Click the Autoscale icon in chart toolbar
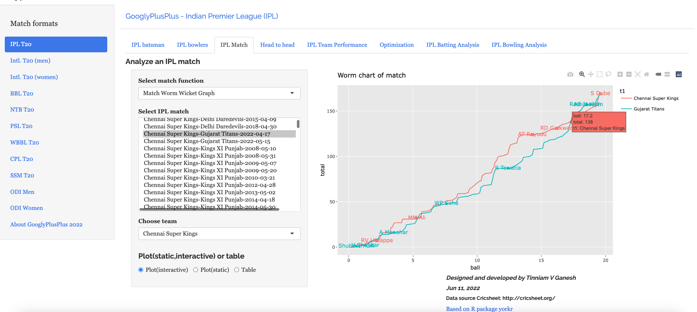This screenshot has height=312, width=697. pos(638,74)
